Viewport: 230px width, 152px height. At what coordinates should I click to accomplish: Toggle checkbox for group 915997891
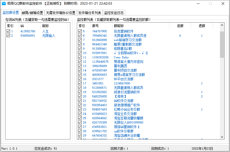[x=80, y=53]
